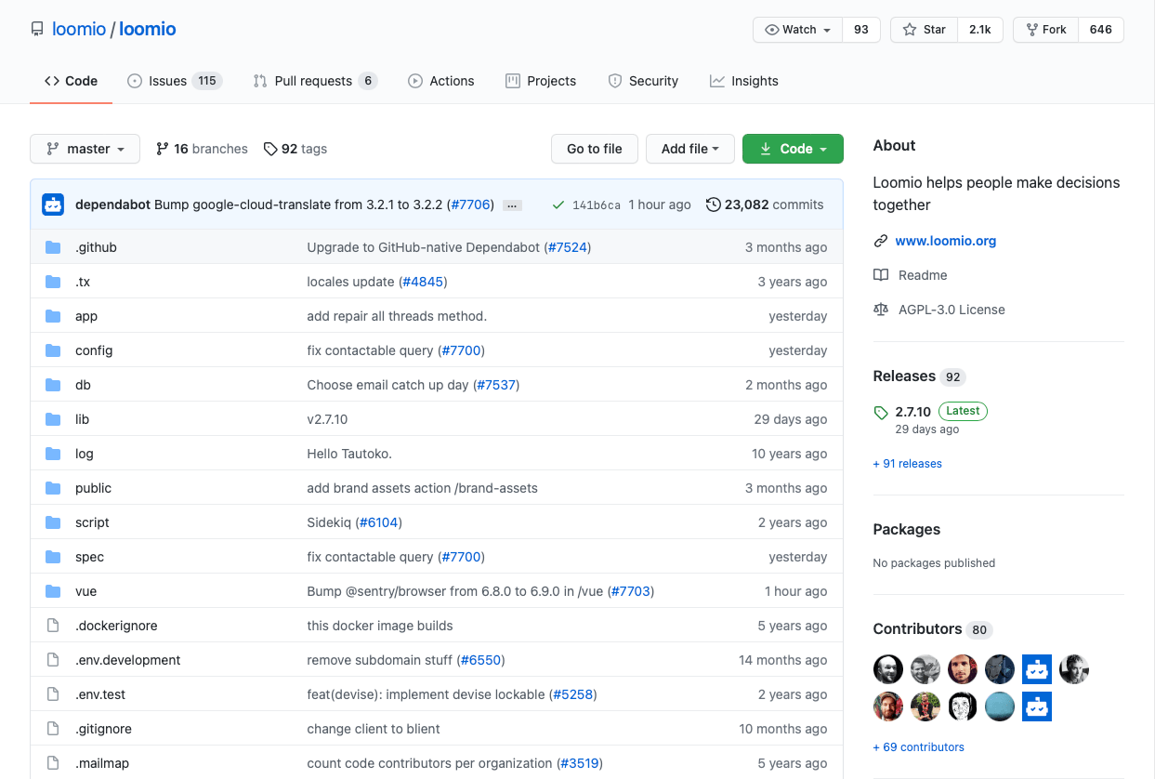Click the scale icon next to AGPL-3.0 License
Viewport: 1155px width, 779px height.
(x=881, y=310)
